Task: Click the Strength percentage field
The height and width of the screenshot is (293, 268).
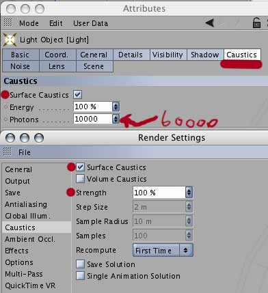Action: pyautogui.click(x=159, y=193)
